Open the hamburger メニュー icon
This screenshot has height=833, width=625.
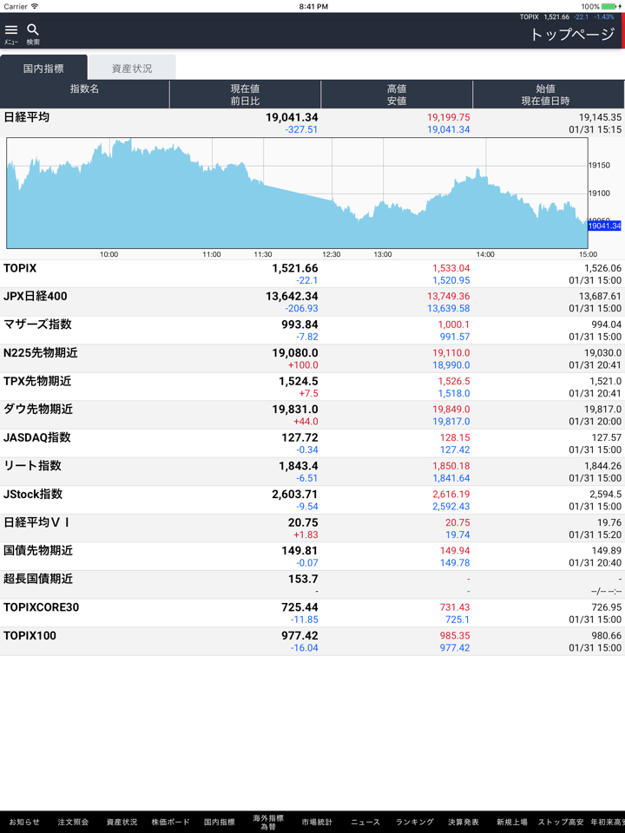coord(11,33)
